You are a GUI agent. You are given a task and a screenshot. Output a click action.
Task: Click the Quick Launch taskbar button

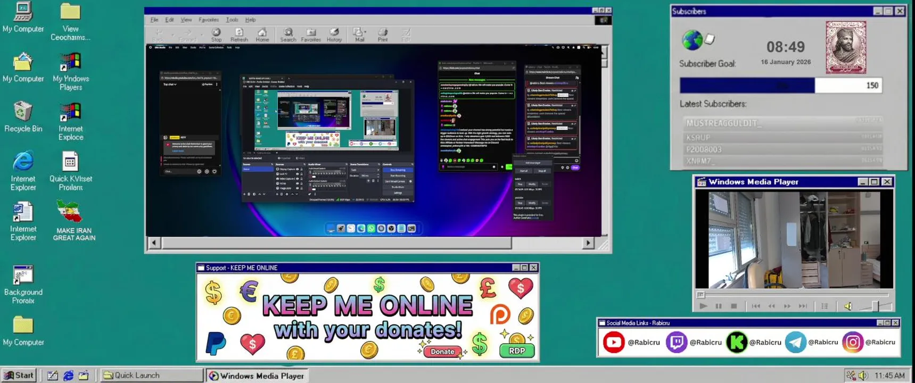152,375
